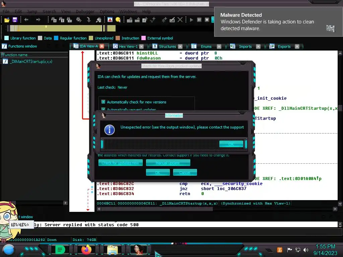Click the Regular function blue color swatch
Screen dimensions: 343x257
56,38
